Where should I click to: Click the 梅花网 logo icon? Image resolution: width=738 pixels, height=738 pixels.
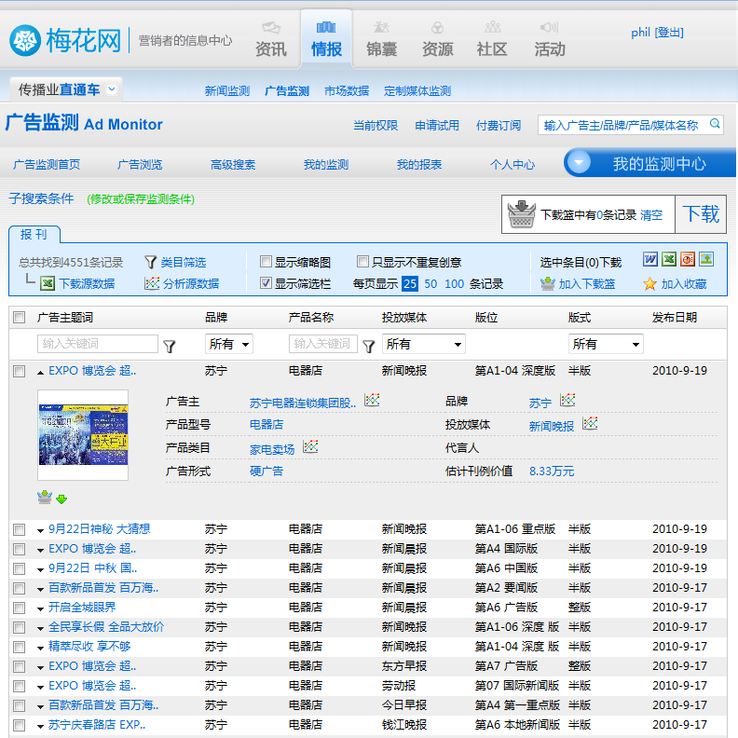[x=24, y=40]
